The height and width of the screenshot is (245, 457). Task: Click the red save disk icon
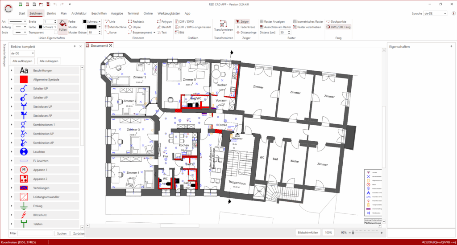pos(48,4)
